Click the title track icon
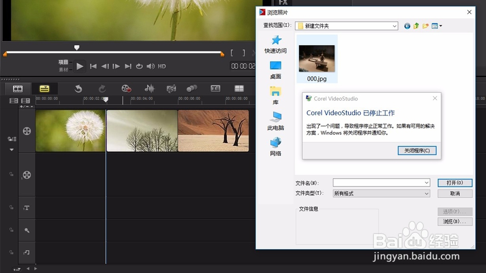 point(27,208)
